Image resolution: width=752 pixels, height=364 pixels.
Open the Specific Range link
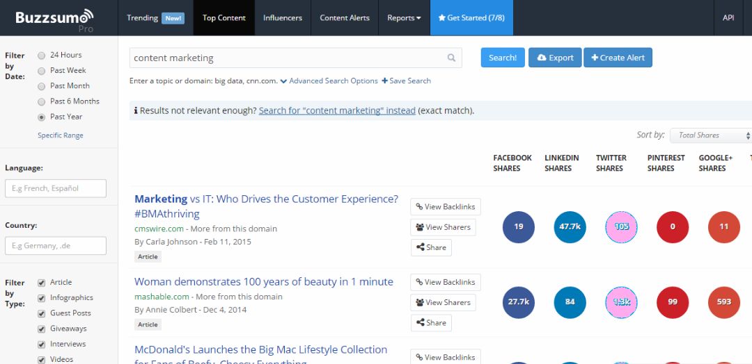[61, 135]
